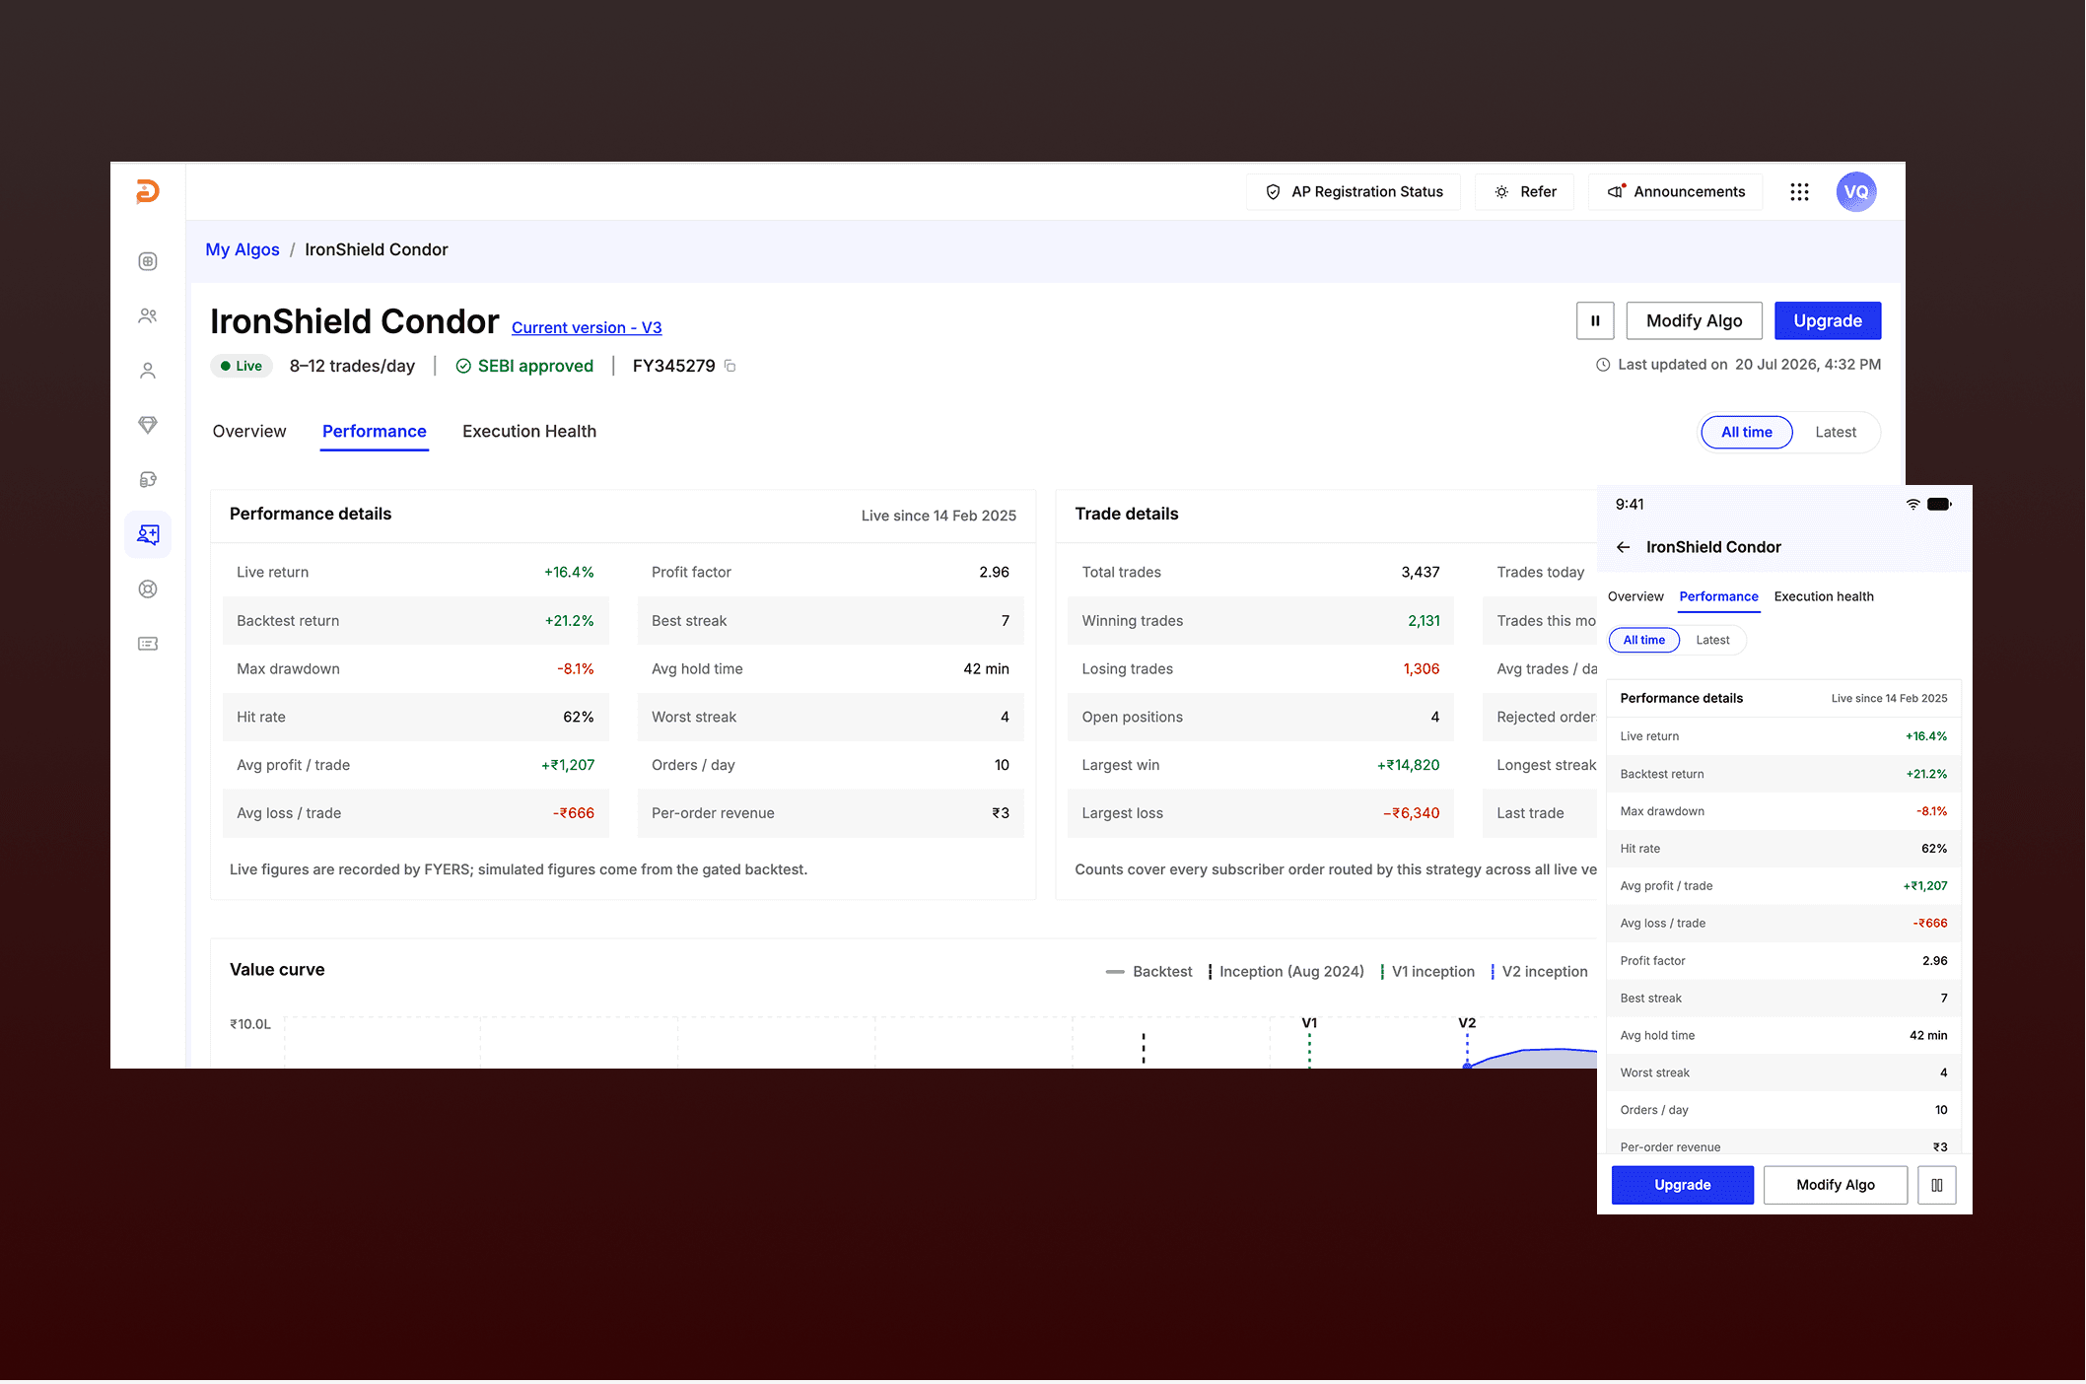This screenshot has width=2086, height=1384.
Task: Open the nine-dot apps grid menu
Action: (1799, 192)
